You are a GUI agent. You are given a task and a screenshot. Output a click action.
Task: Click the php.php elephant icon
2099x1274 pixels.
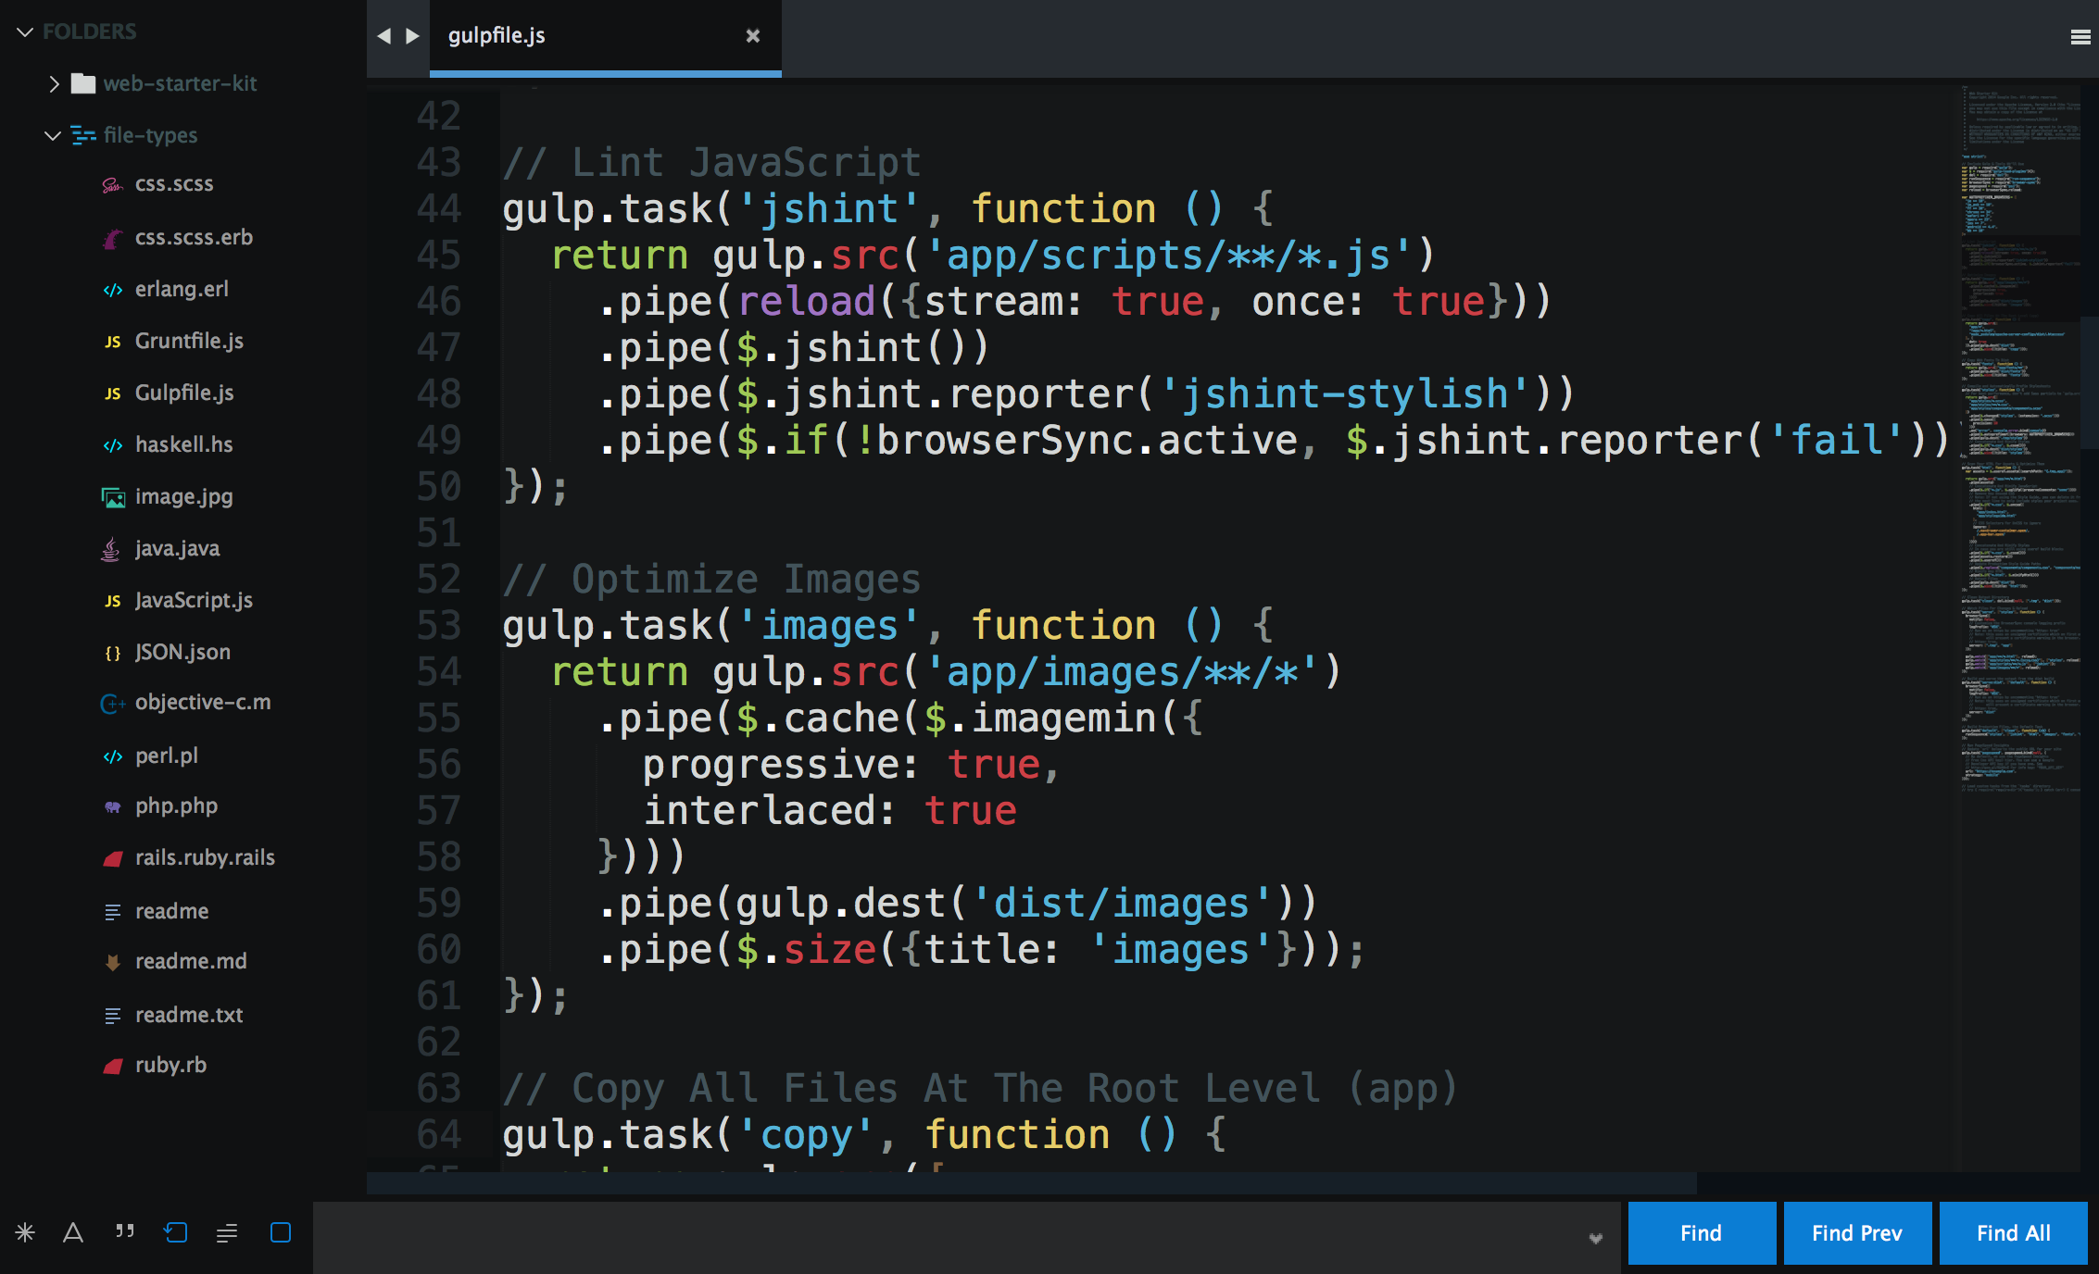coord(112,806)
